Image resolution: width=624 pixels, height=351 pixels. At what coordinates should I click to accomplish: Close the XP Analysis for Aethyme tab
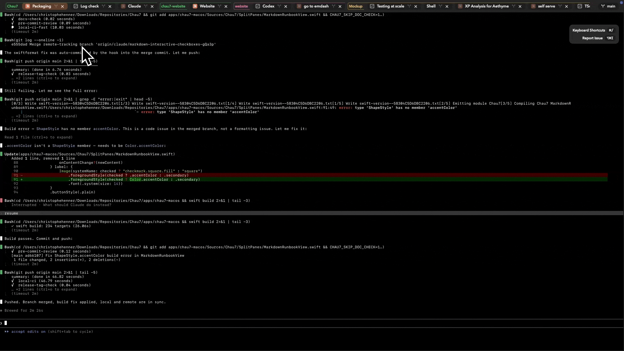520,6
